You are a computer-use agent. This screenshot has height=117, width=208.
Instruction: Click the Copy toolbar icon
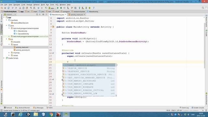coord(23,8)
